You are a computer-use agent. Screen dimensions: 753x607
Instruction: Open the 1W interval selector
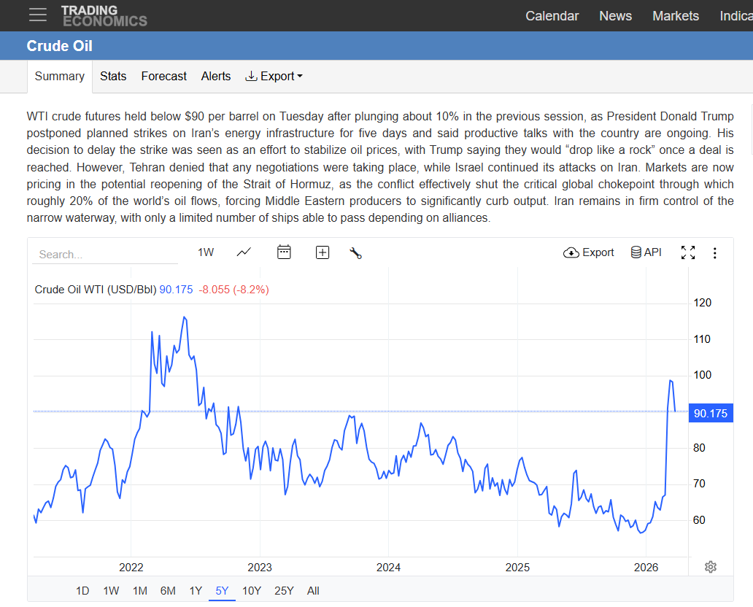point(206,252)
